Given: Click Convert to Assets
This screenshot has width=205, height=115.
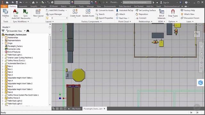Looking at the screenshot, I should coord(105,10).
